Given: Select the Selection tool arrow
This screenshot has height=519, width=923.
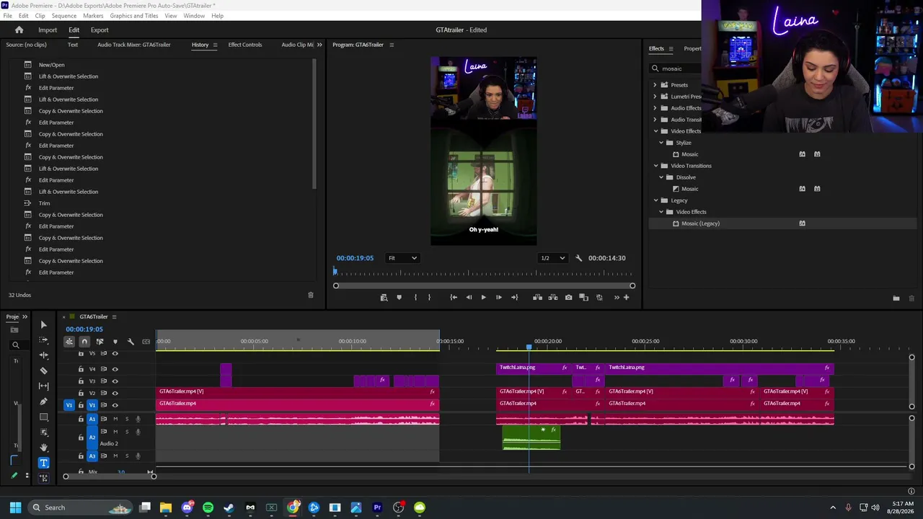Looking at the screenshot, I should [x=43, y=325].
